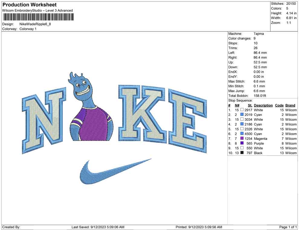Click the embroidered swoosh preview
Image resolution: width=299 pixels, height=230 pixels.
pos(115,171)
